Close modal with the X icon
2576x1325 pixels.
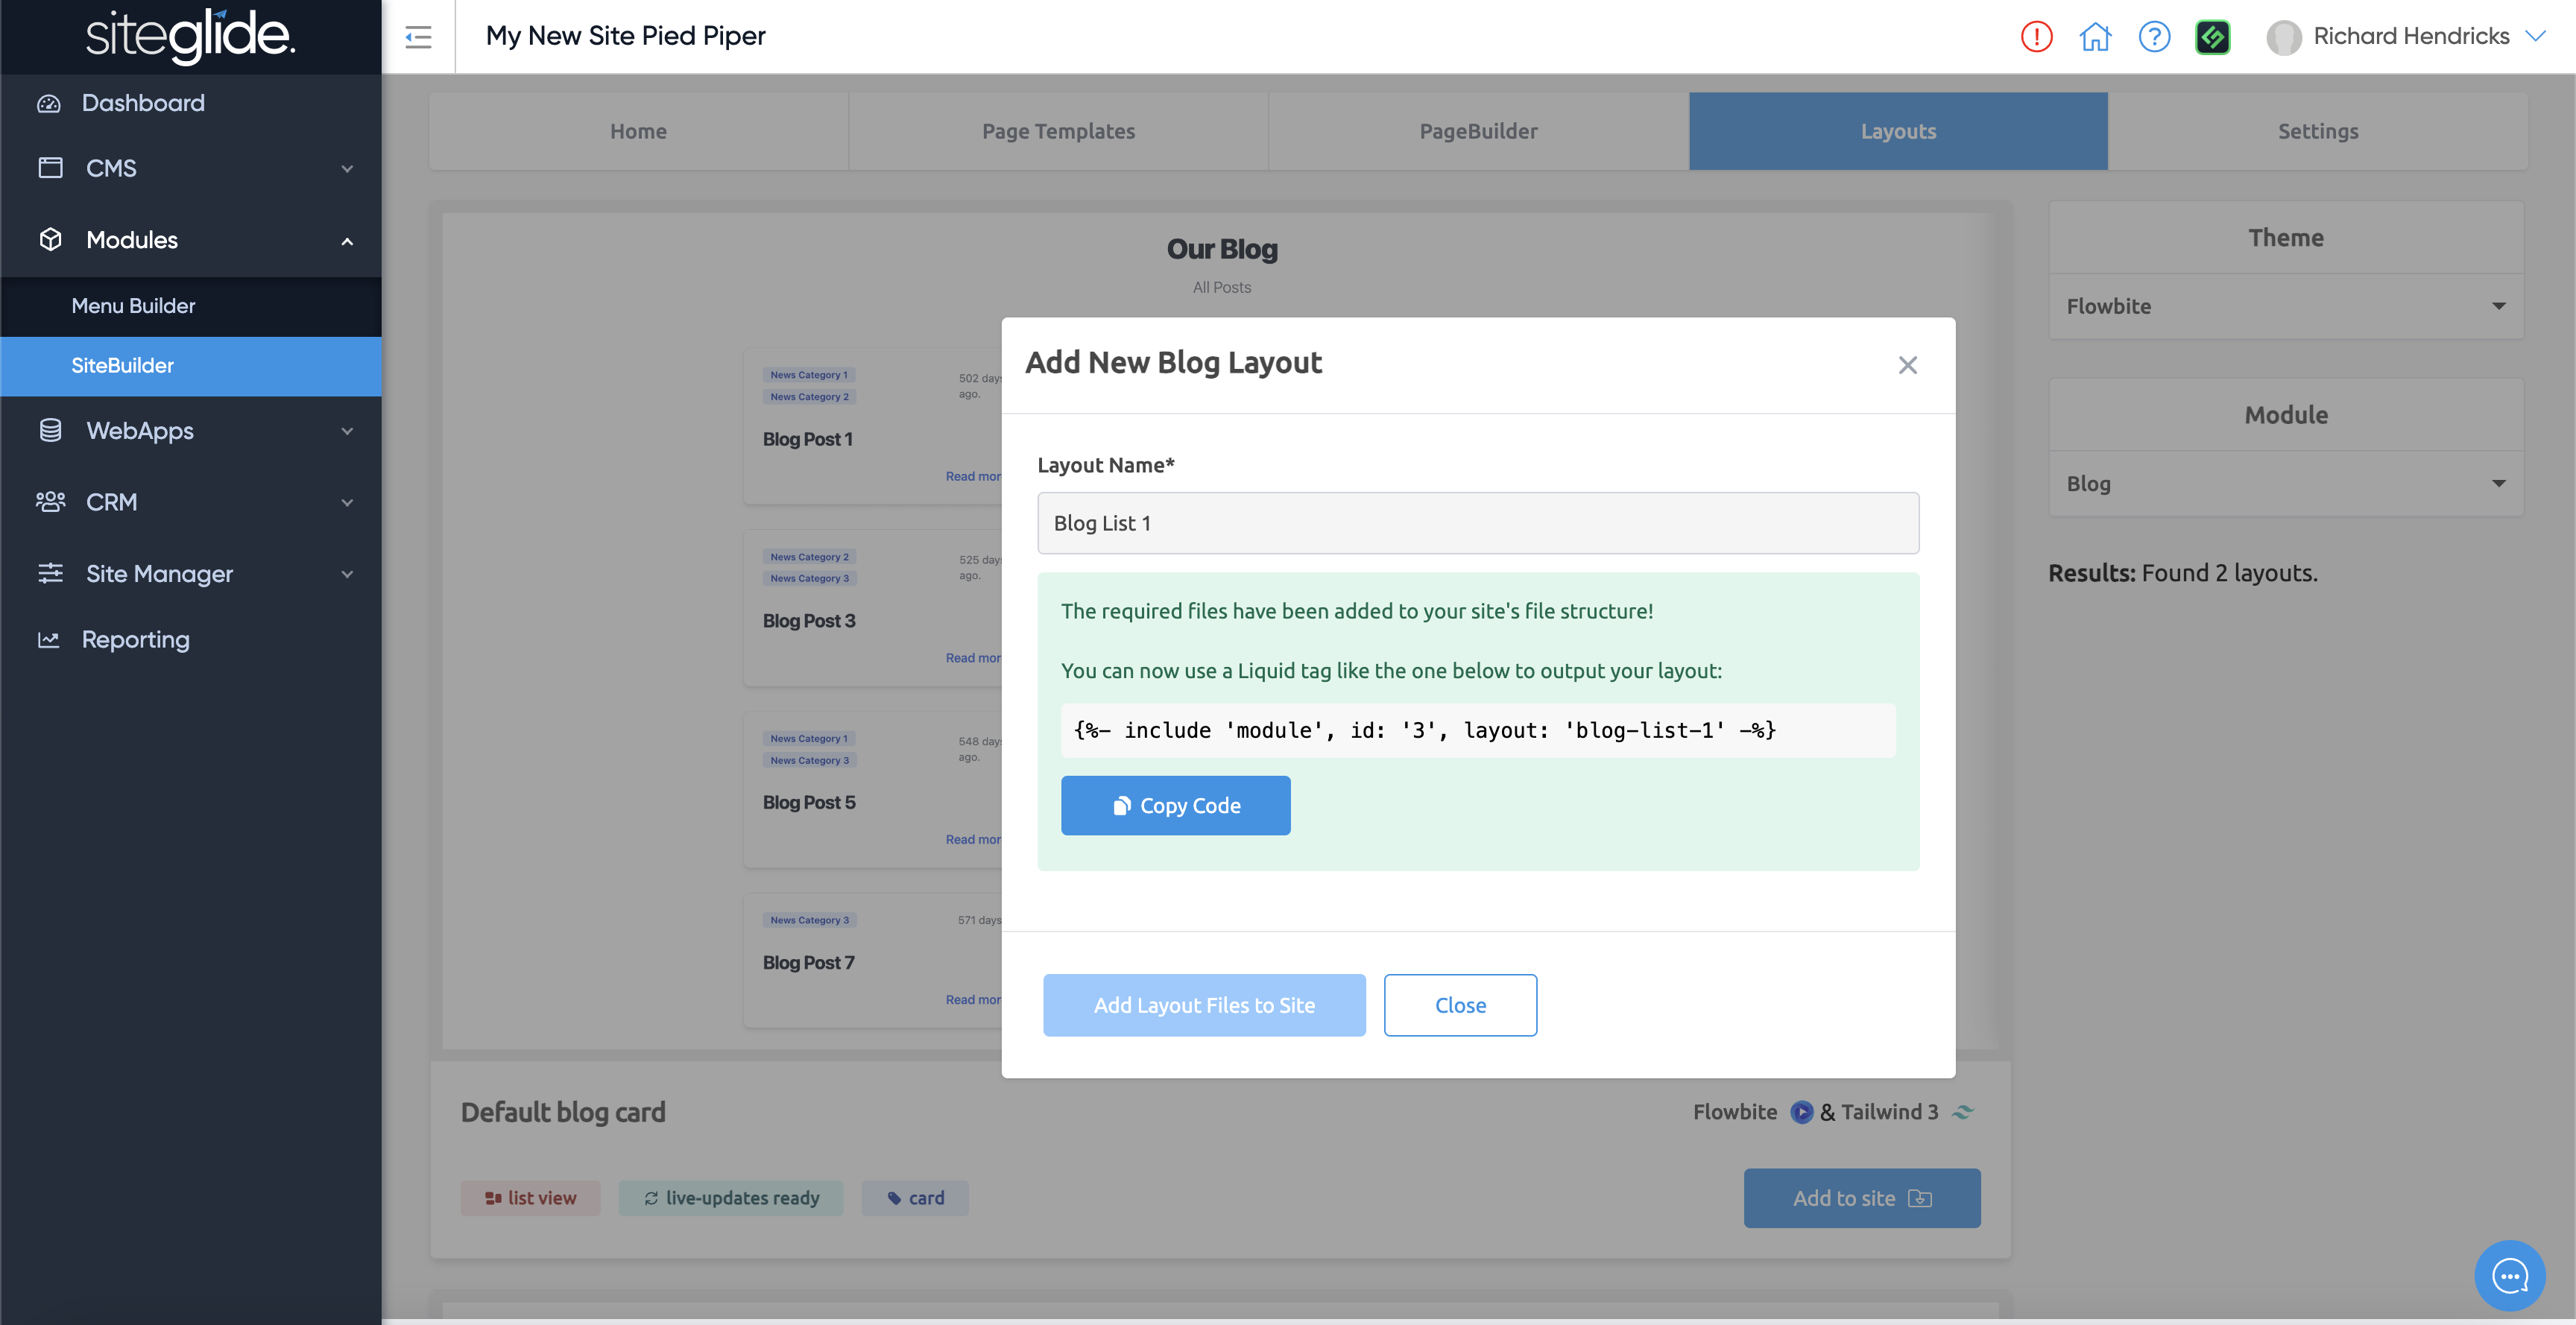pos(1907,365)
